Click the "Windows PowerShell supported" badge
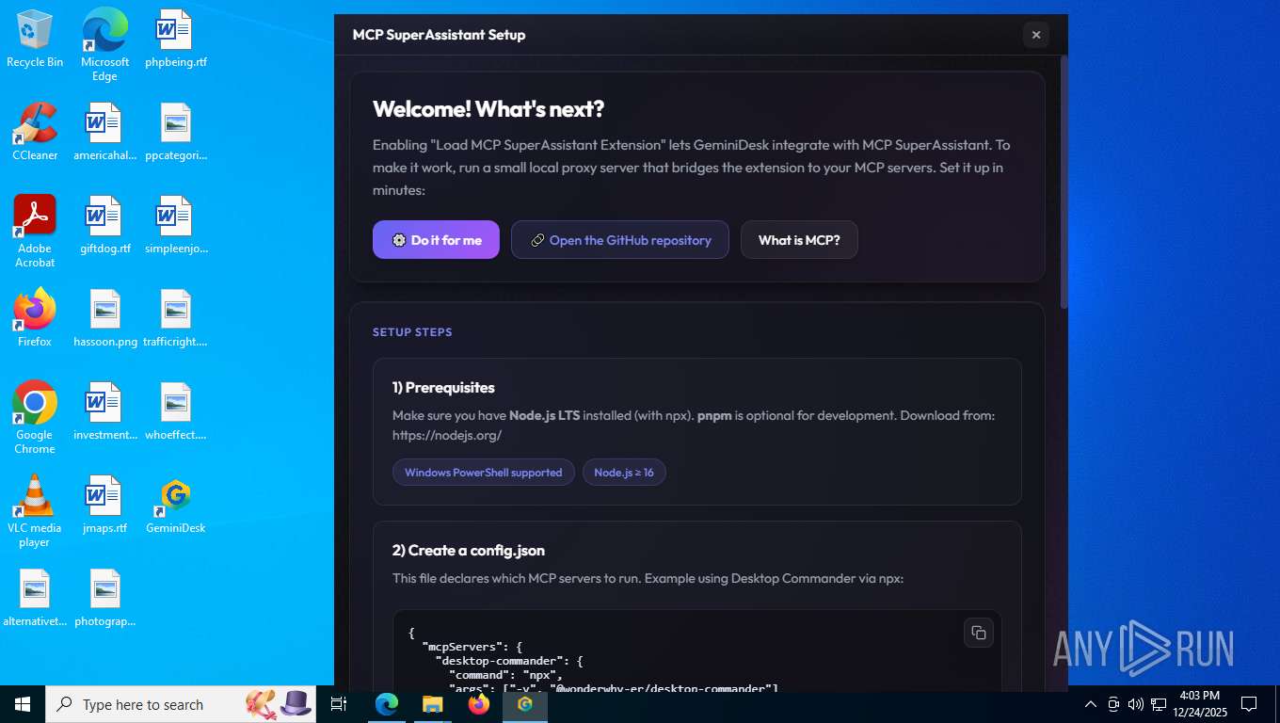The width and height of the screenshot is (1280, 723). coord(483,473)
